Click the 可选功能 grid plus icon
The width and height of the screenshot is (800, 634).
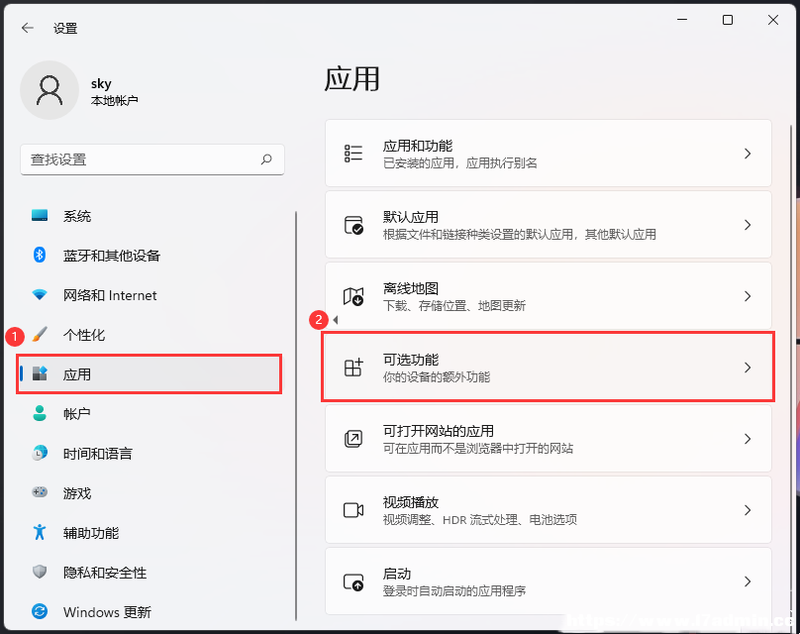(353, 367)
